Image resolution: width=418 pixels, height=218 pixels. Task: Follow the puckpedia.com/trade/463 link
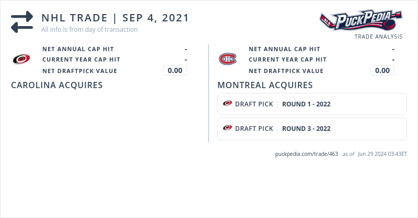click(306, 154)
